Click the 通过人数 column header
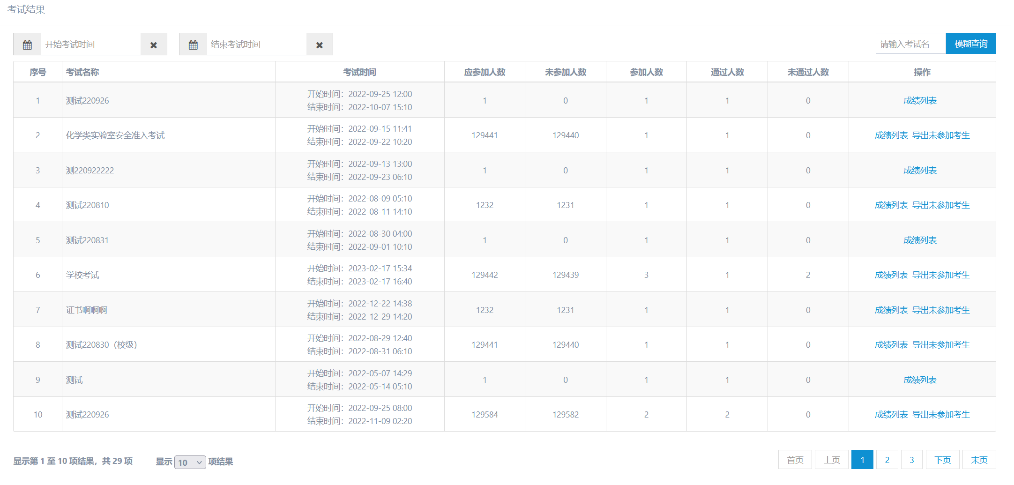 tap(727, 72)
